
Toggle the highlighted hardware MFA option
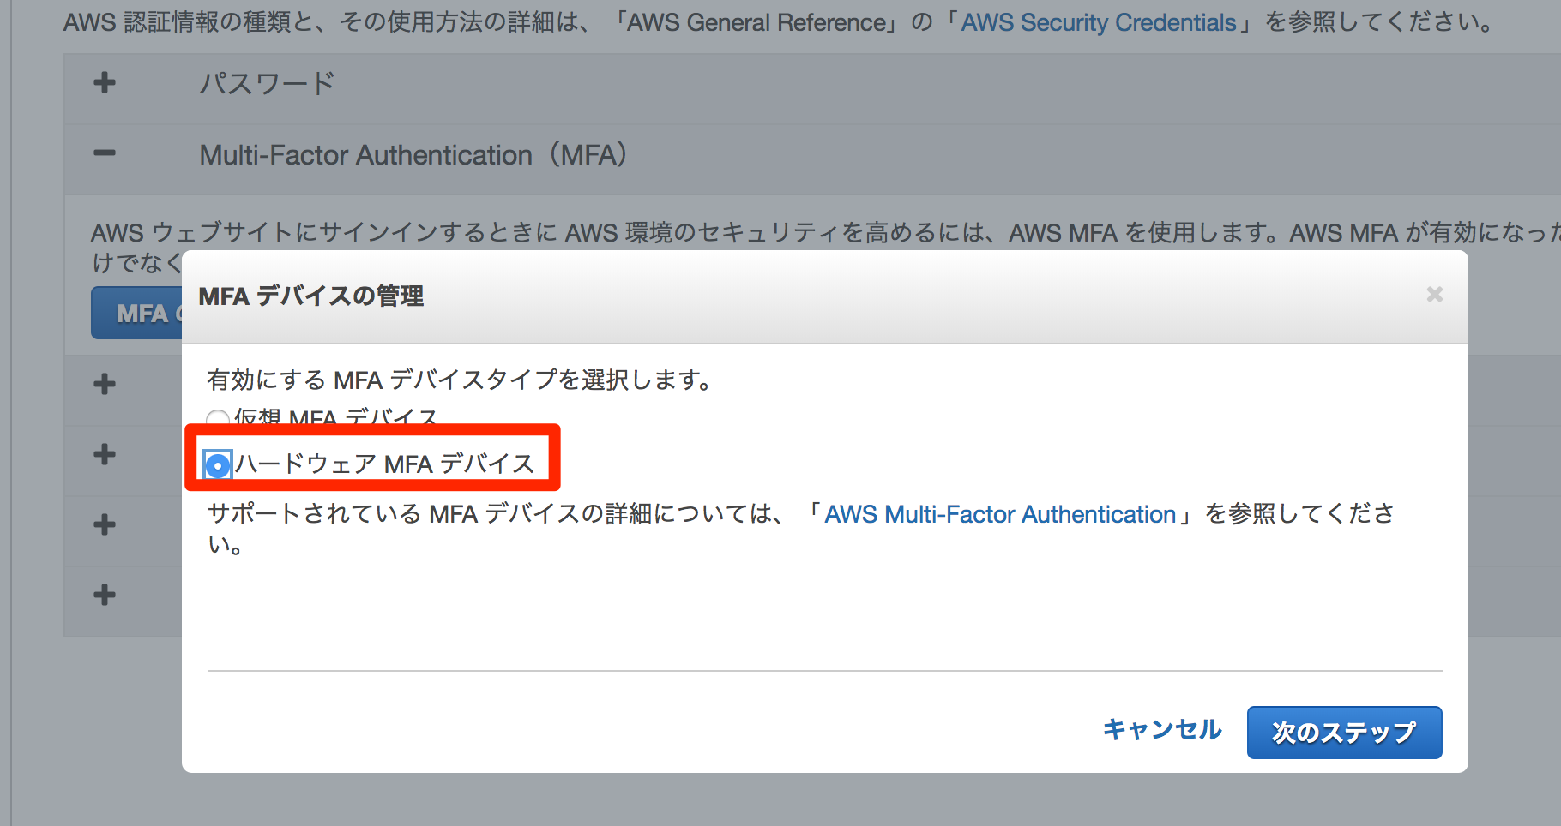click(x=216, y=465)
